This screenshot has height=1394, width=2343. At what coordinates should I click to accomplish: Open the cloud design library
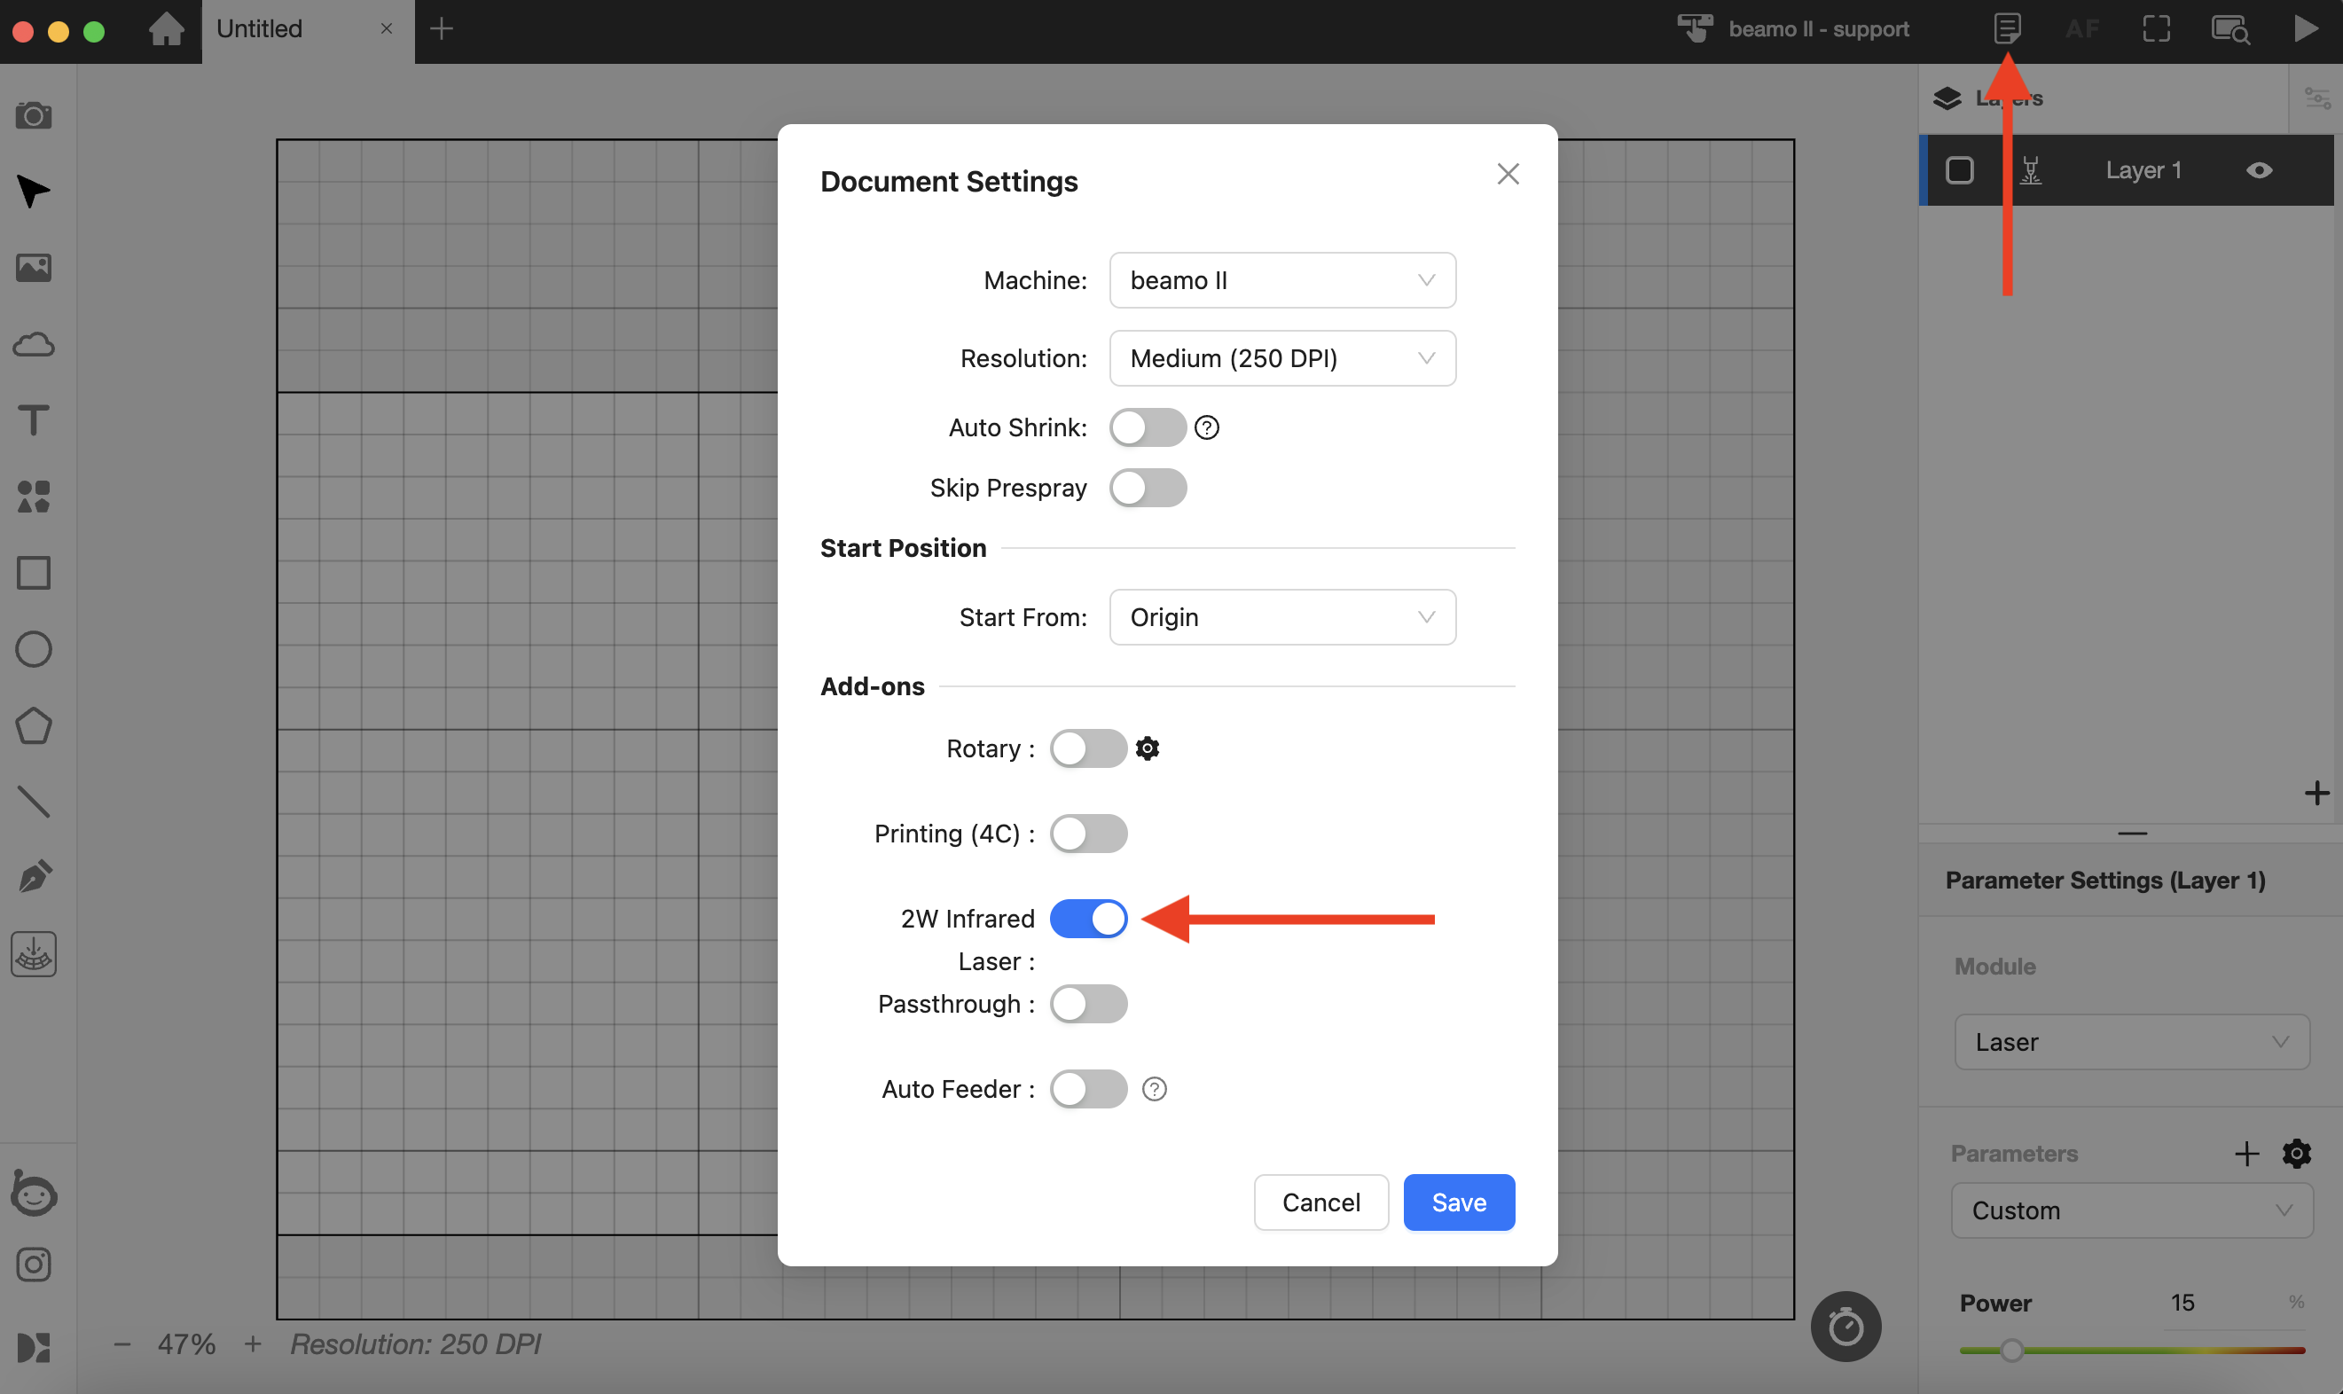pos(34,345)
